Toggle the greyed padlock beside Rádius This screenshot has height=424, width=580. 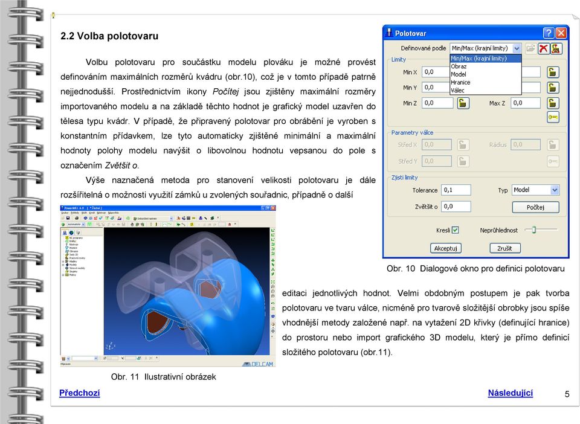tap(553, 144)
